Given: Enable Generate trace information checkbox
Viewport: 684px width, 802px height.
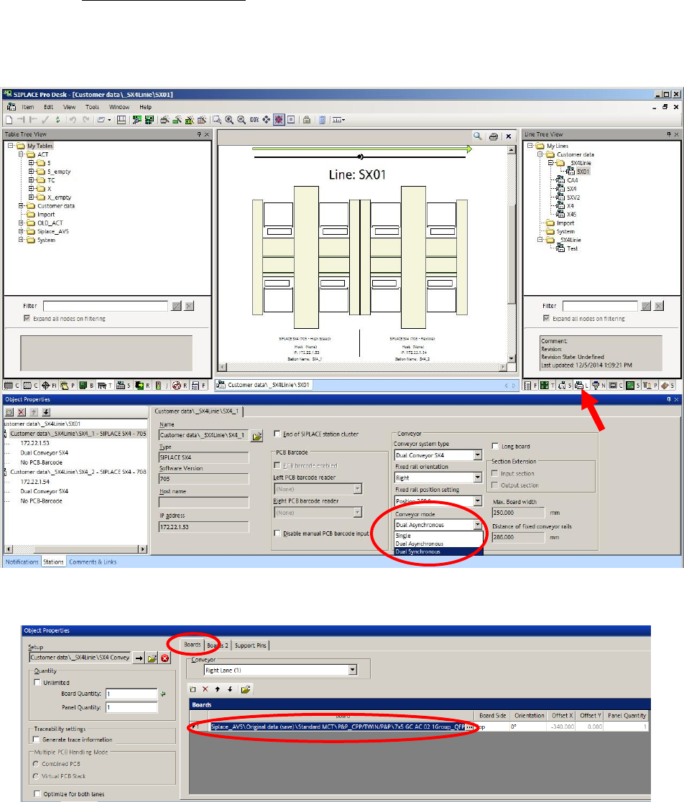Looking at the screenshot, I should click(x=36, y=739).
